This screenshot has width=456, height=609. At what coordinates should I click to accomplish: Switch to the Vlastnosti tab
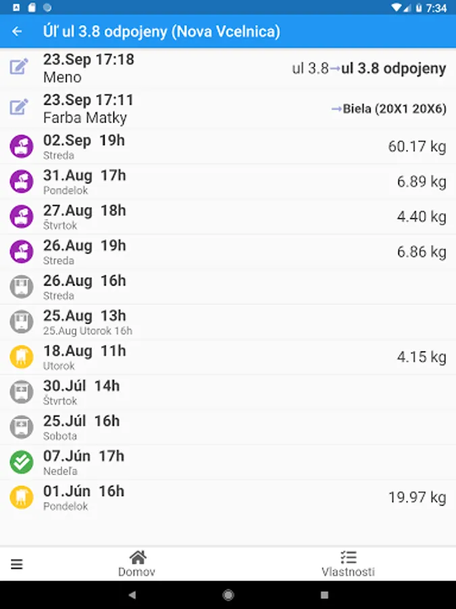348,564
